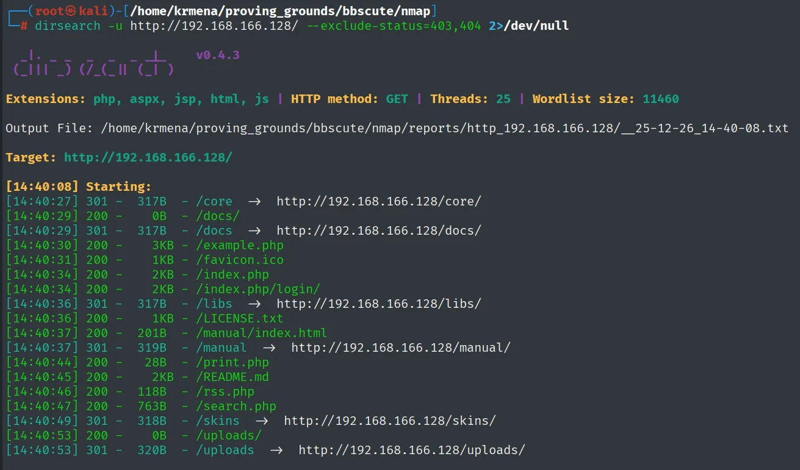
Task: Click the 3KB size value
Action: [163, 245]
